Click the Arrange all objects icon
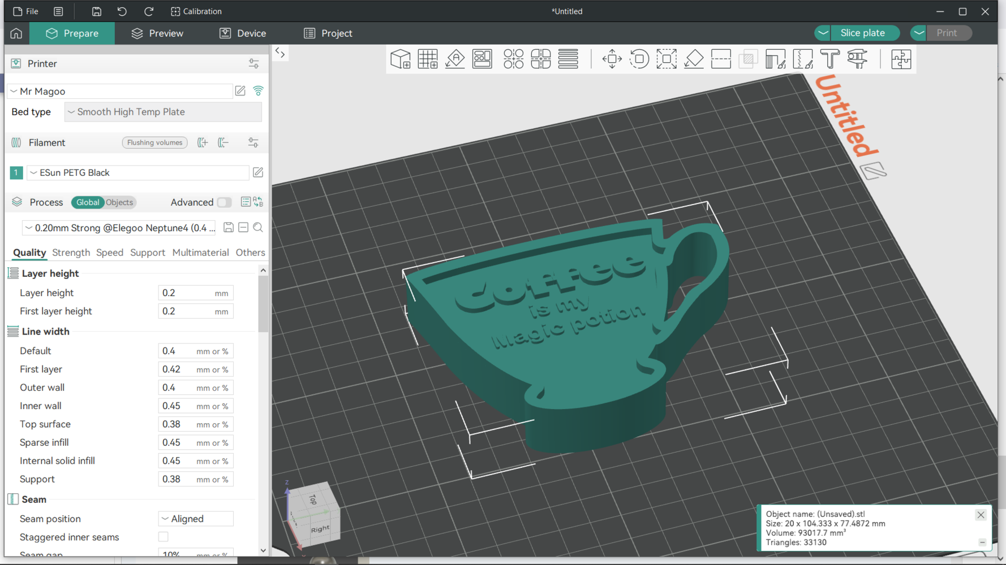1006x565 pixels. tap(482, 59)
